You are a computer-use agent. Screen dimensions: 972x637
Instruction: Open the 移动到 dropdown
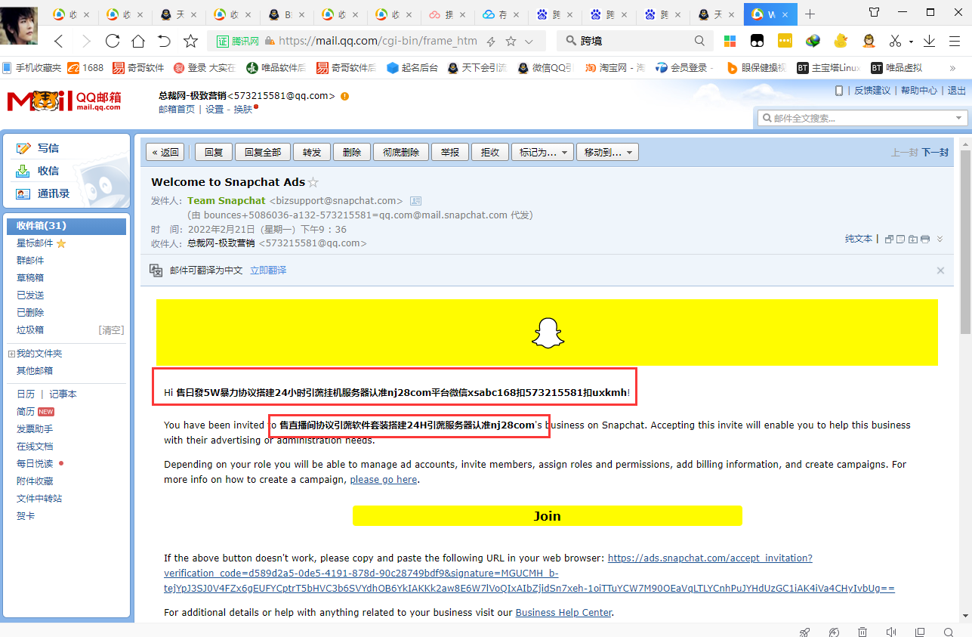(x=608, y=152)
